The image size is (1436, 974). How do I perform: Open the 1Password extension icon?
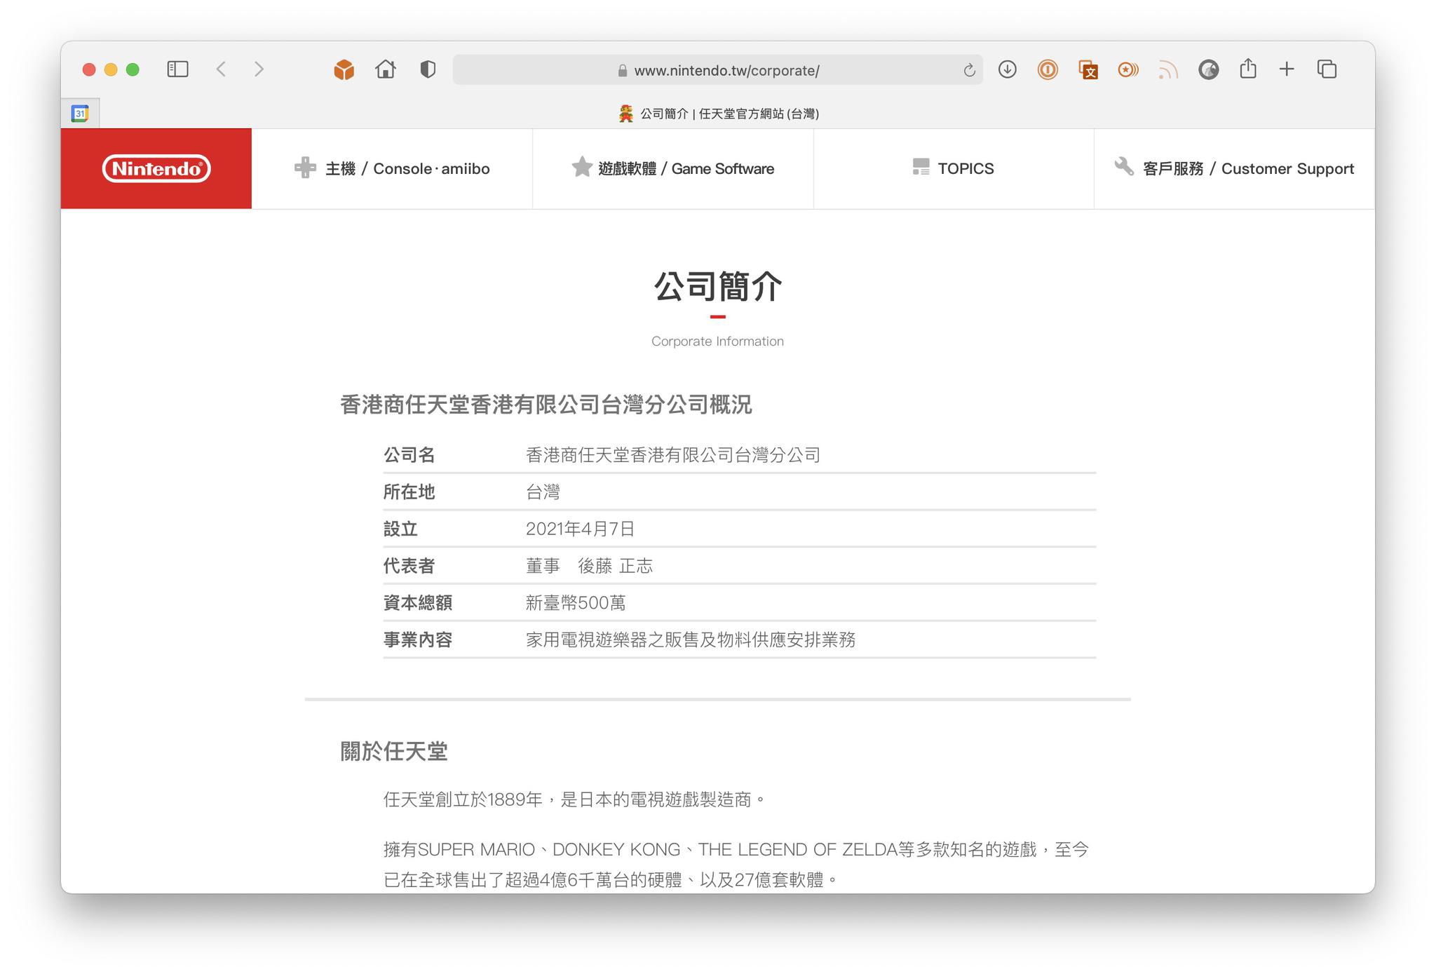click(1048, 69)
